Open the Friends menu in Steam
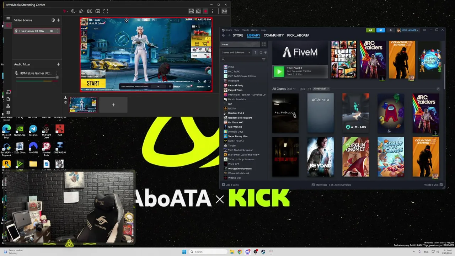The height and width of the screenshot is (256, 455). coord(245,30)
